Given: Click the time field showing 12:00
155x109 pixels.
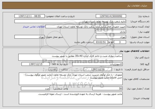Looking at the screenshot, I should click(53, 69).
